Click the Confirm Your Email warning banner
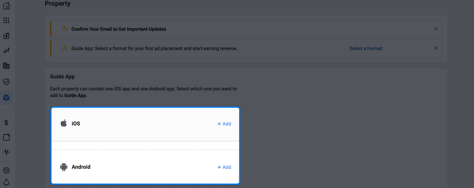 coord(246,29)
